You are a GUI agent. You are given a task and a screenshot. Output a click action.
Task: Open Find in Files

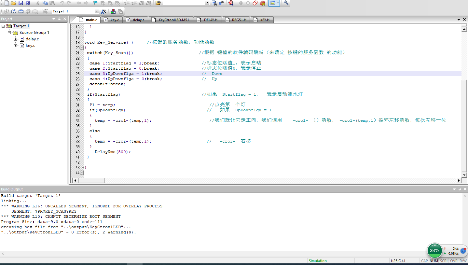click(158, 3)
